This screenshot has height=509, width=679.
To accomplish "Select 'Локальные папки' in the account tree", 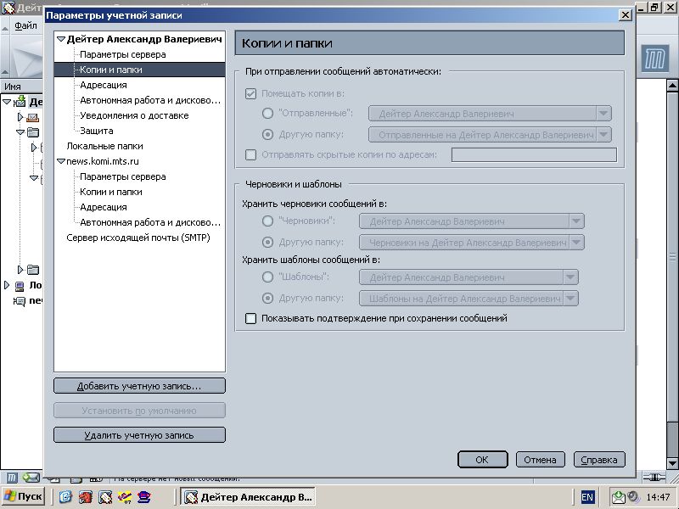I will [x=104, y=146].
